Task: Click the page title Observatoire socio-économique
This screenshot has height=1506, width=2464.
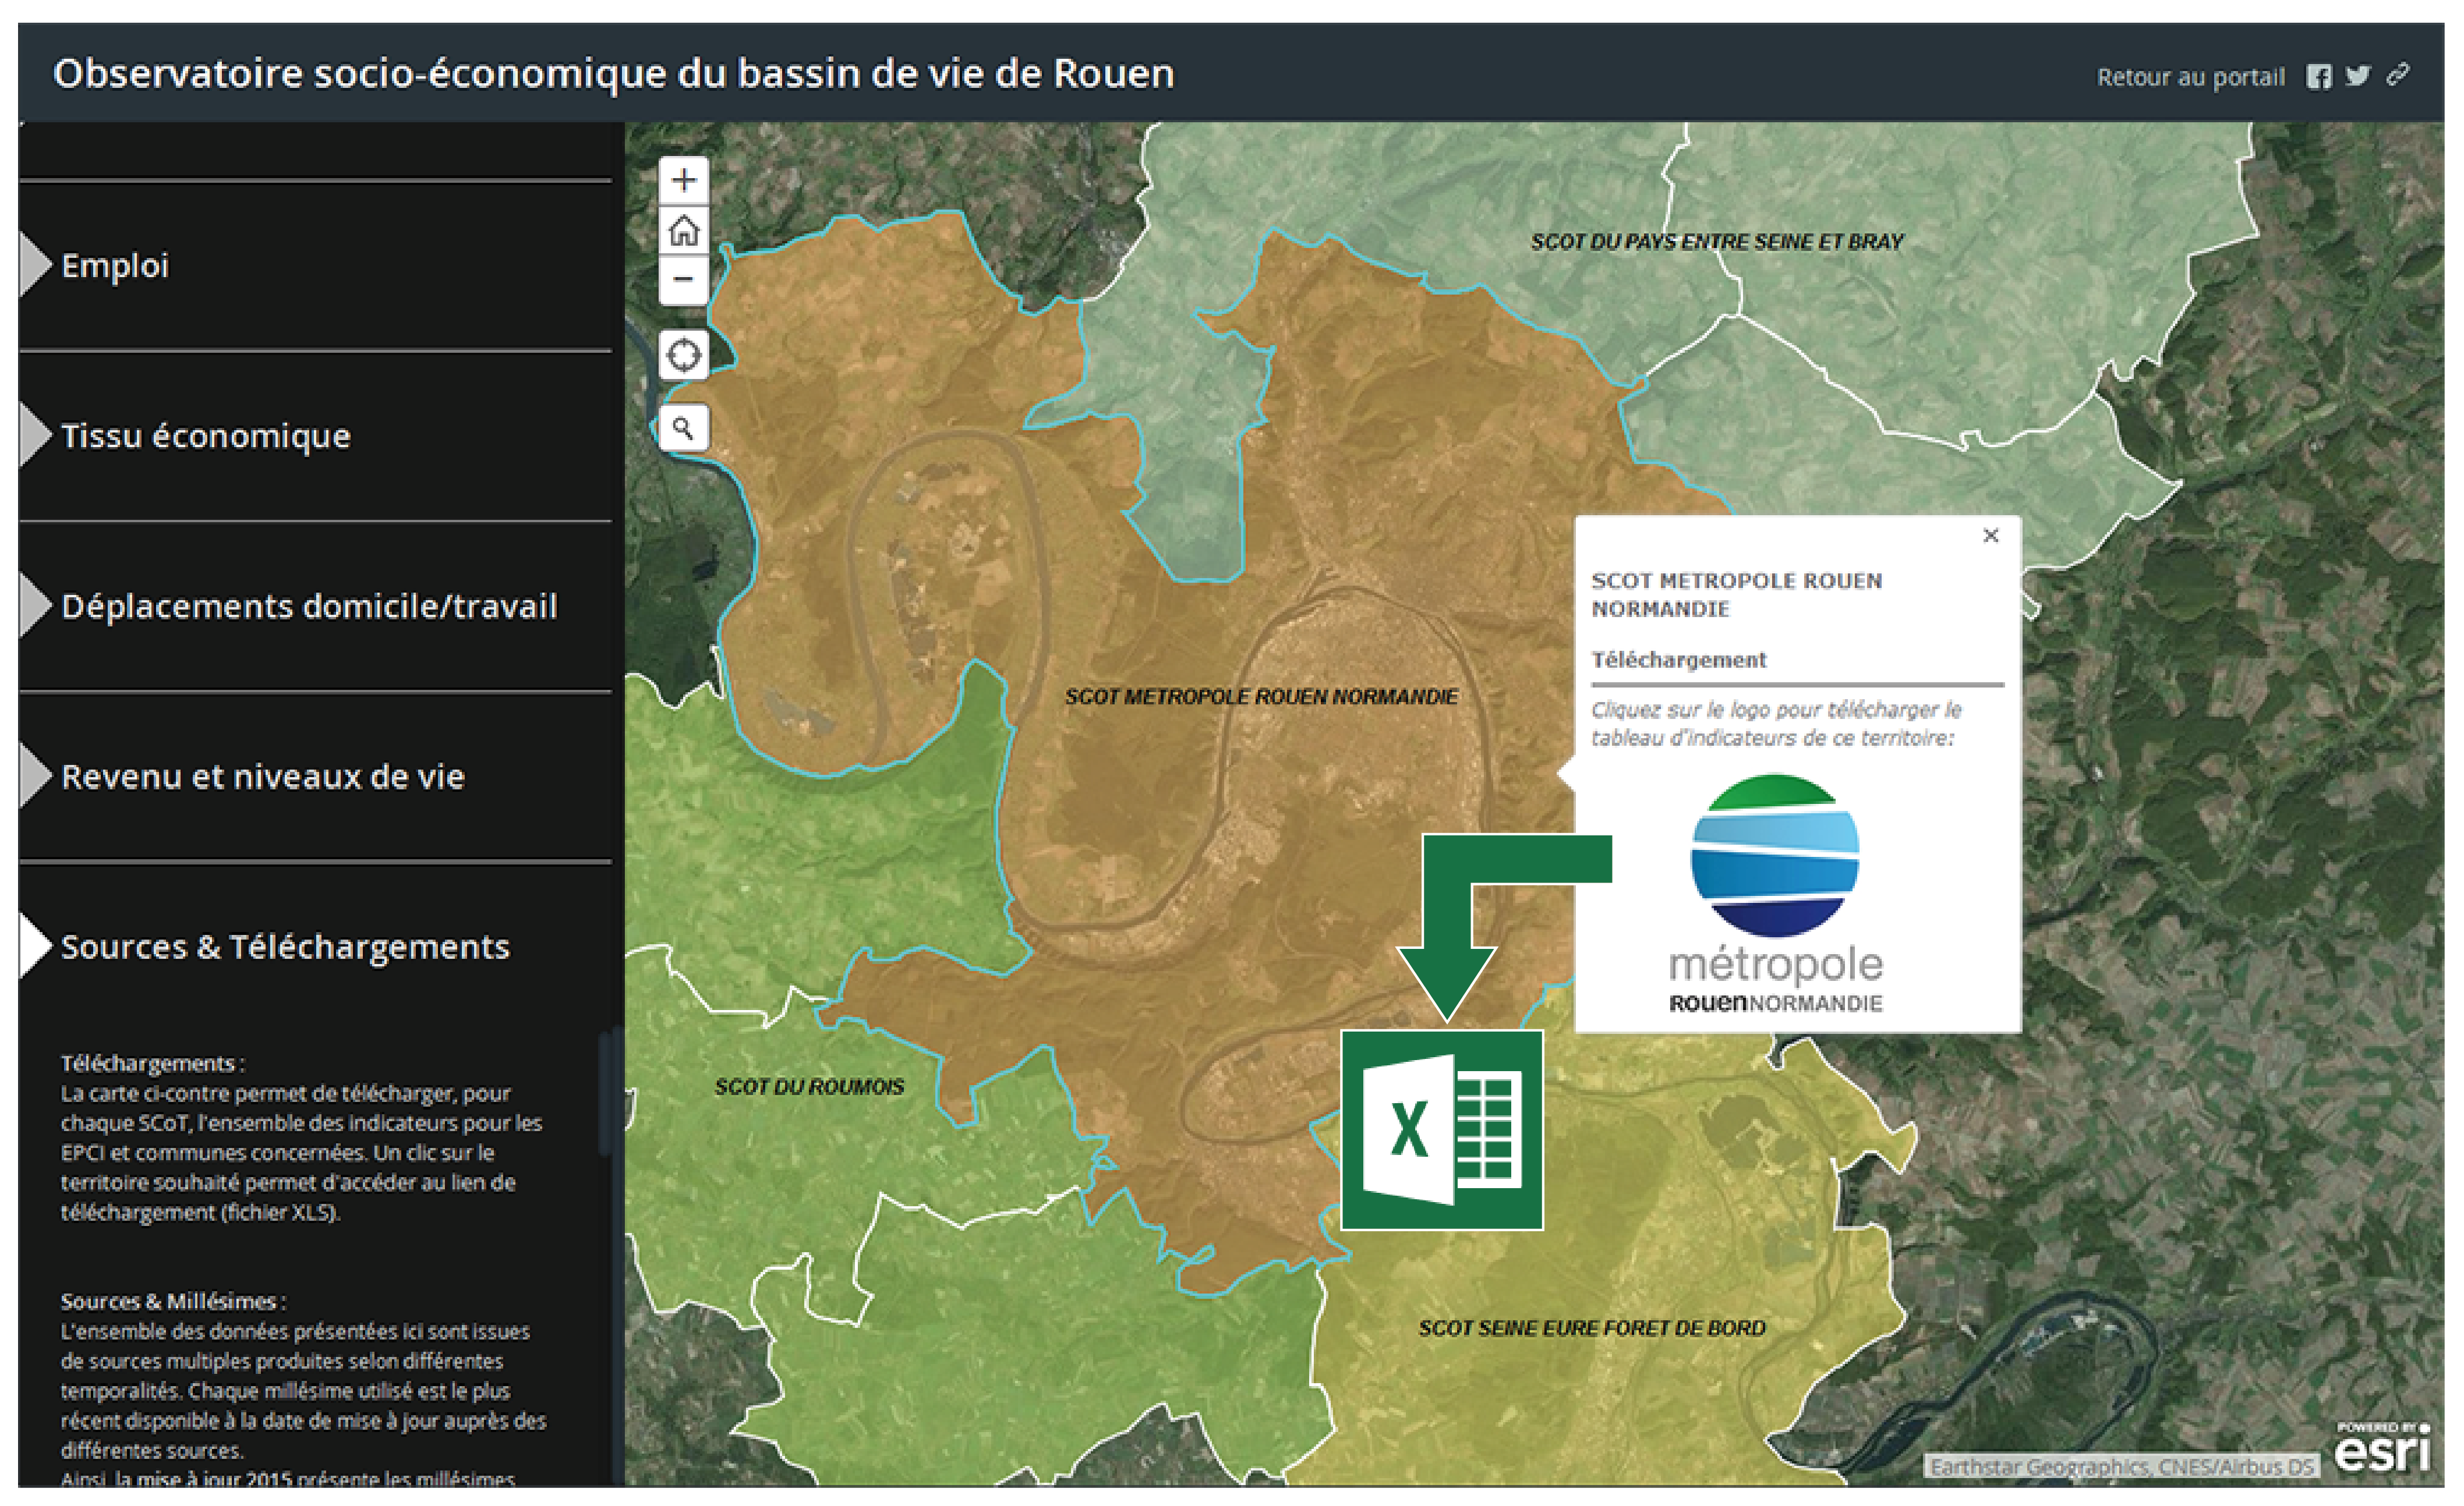Action: [x=613, y=74]
